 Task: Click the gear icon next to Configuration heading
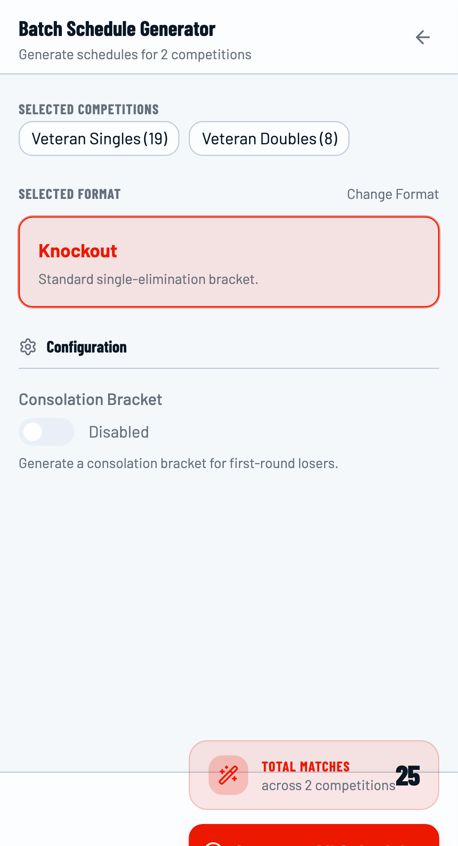[x=28, y=347]
